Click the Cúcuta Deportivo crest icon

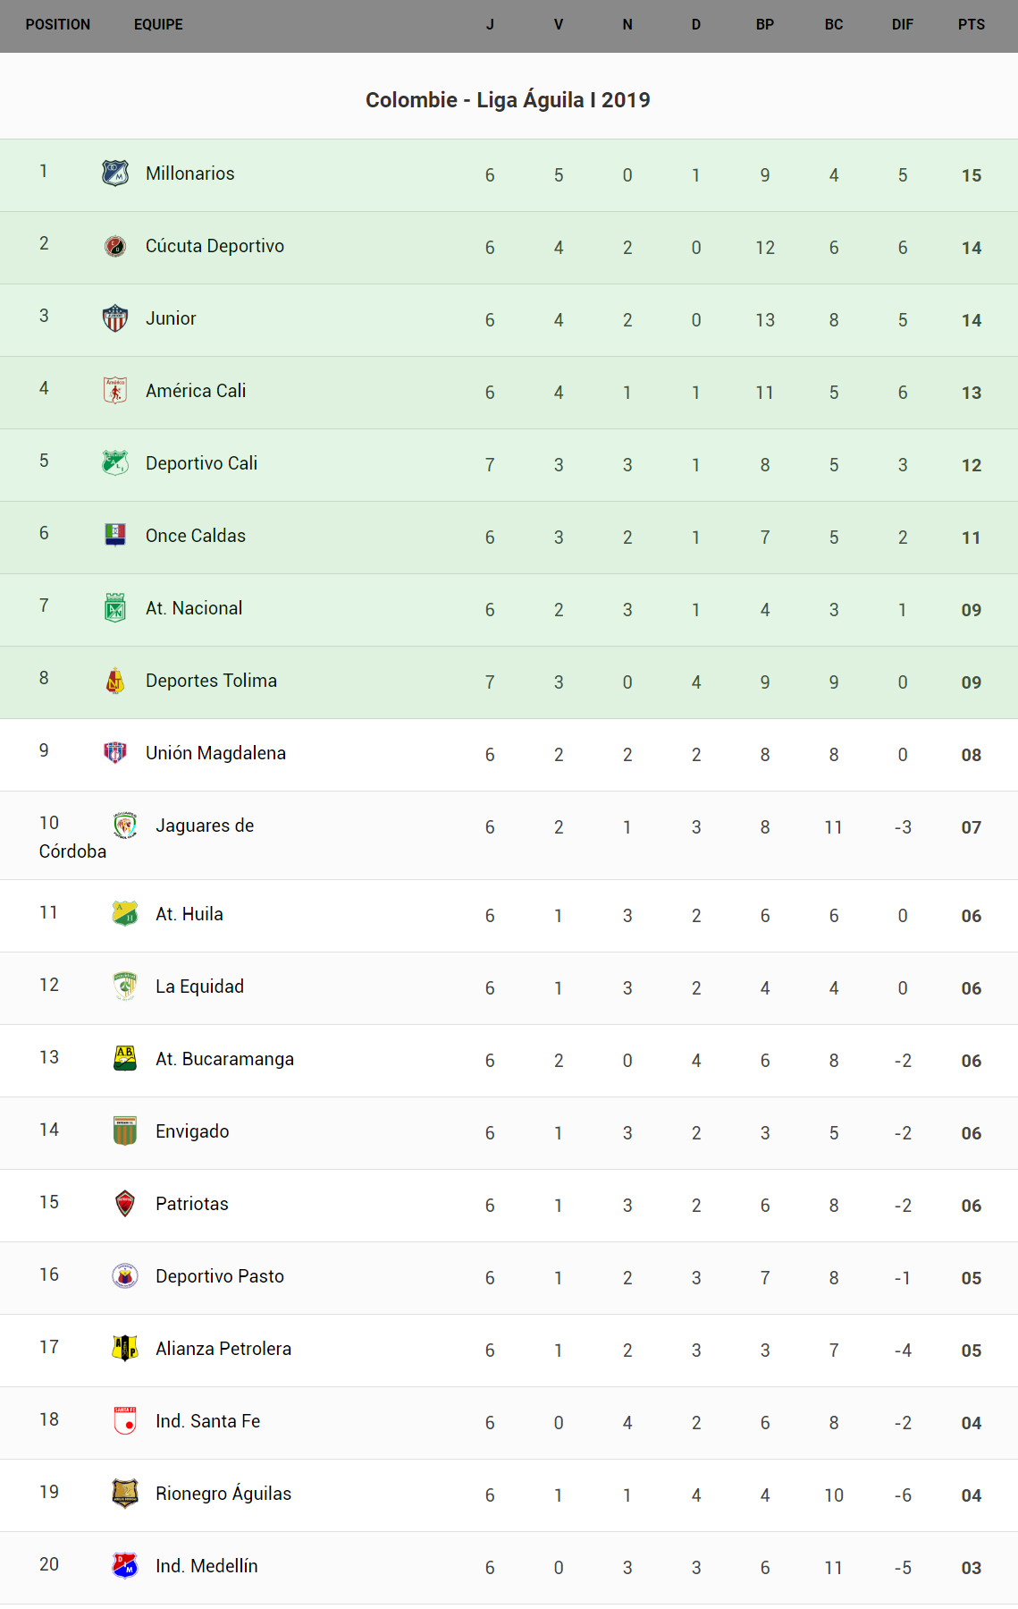[115, 246]
